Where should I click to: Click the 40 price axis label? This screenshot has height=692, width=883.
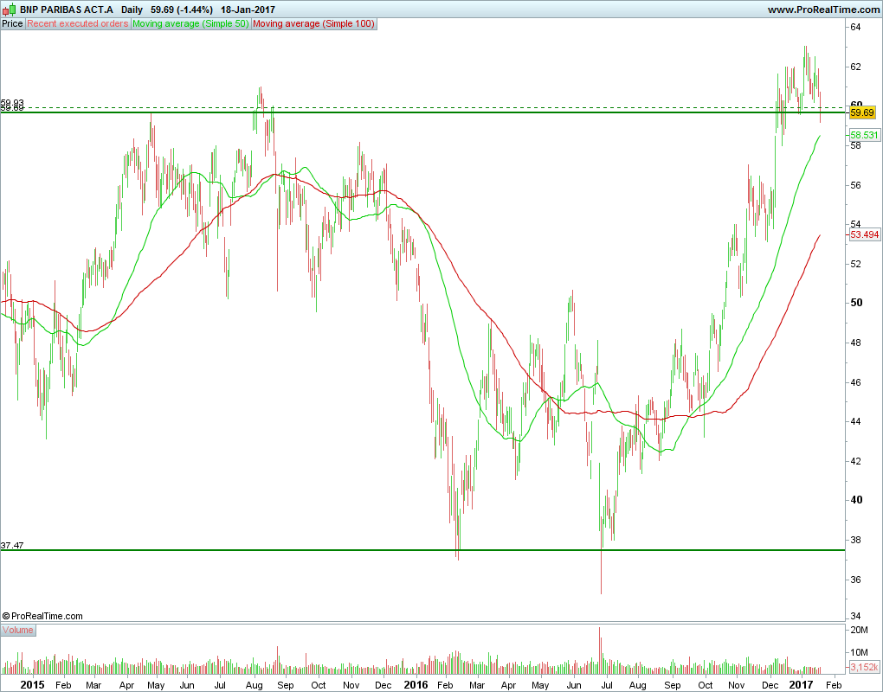click(856, 500)
